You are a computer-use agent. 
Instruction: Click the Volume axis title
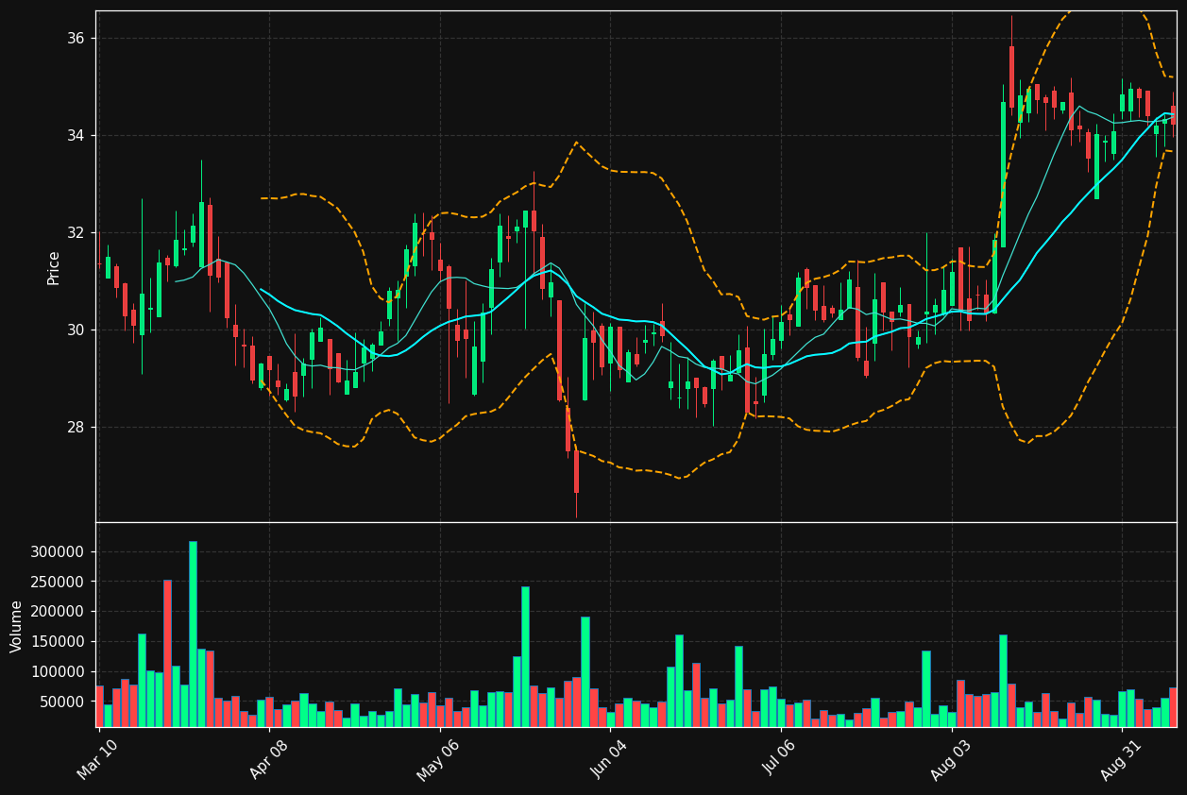[x=17, y=626]
